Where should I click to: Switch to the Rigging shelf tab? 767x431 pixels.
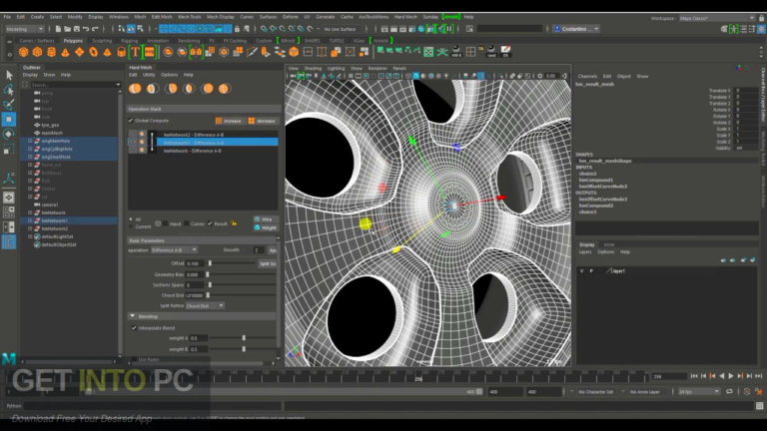[x=130, y=41]
